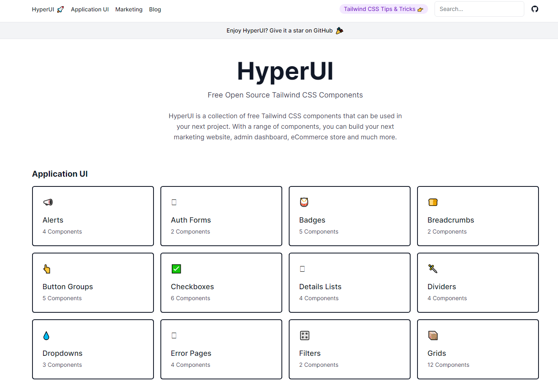This screenshot has width=558, height=381.
Task: Click the green checkmark icon on Checkboxes card
Action: (176, 268)
